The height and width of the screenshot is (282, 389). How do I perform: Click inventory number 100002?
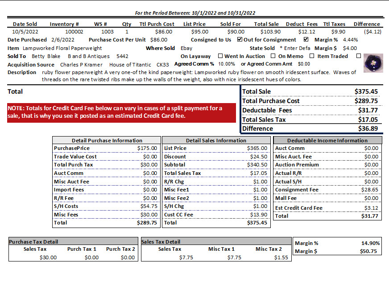coord(74,32)
